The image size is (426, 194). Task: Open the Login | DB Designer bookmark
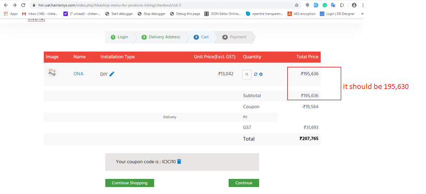337,13
